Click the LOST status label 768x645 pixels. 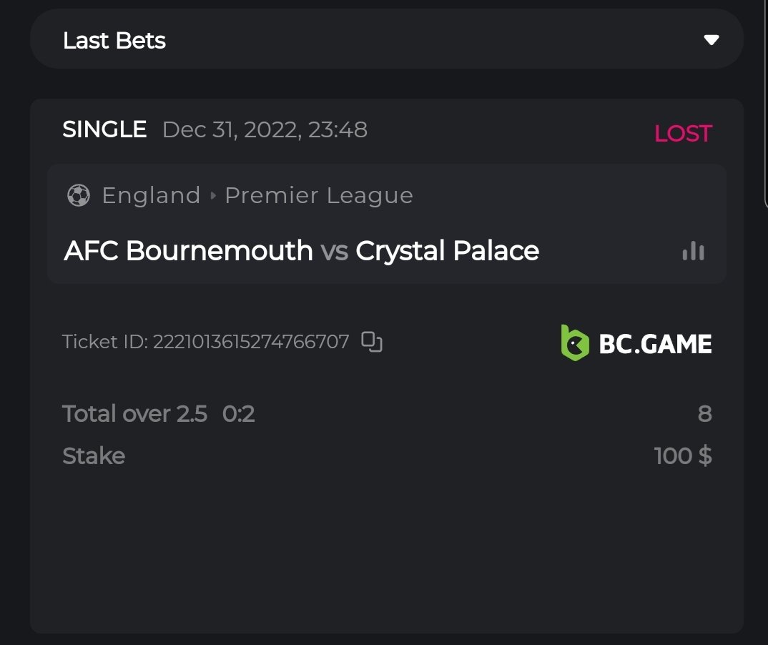(683, 133)
